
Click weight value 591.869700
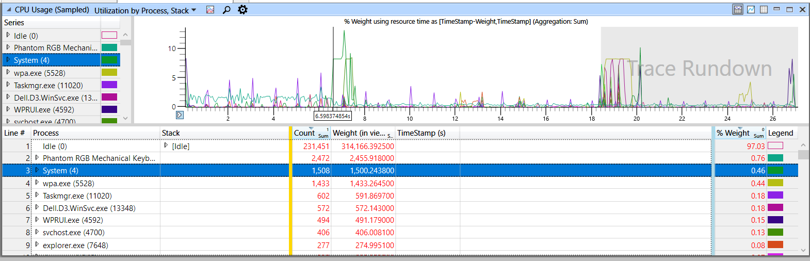[375, 196]
